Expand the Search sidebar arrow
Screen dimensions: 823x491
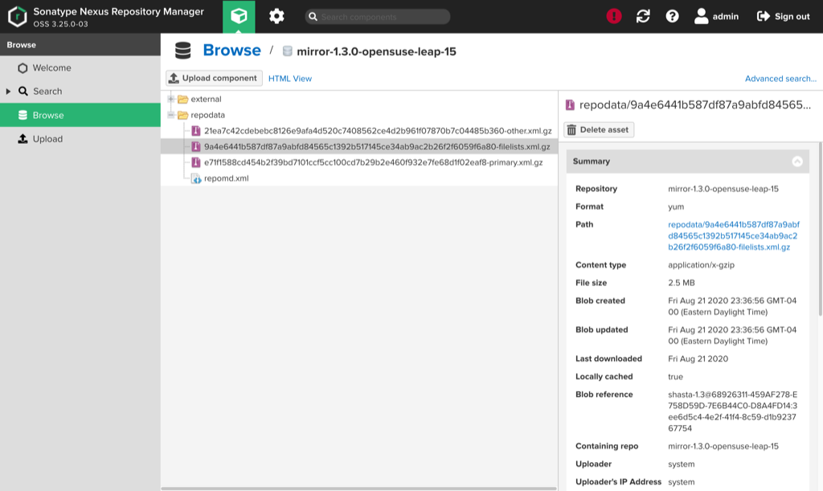[x=8, y=92]
